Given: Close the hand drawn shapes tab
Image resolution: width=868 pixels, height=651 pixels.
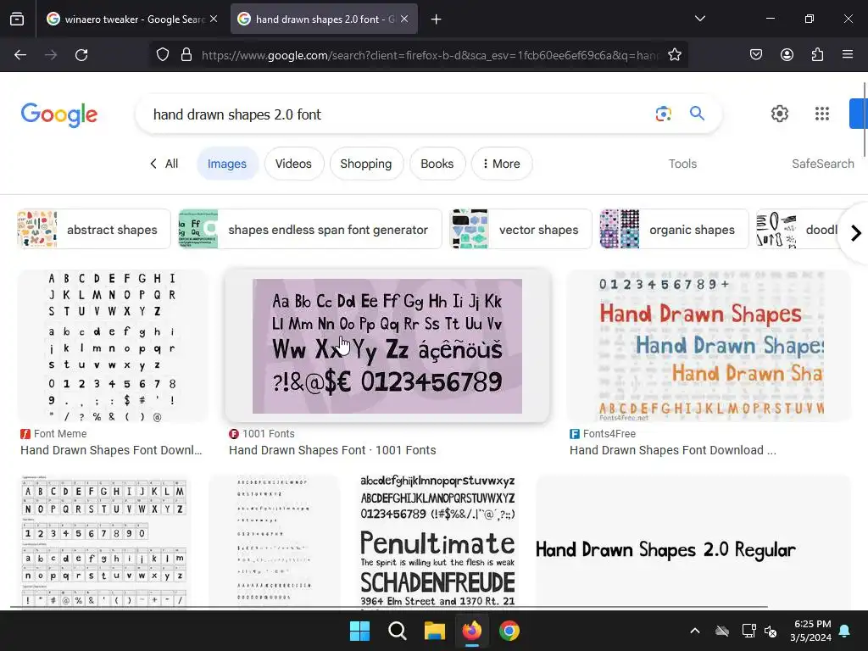Looking at the screenshot, I should [x=404, y=19].
